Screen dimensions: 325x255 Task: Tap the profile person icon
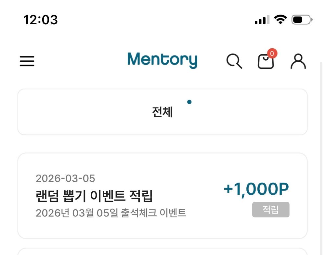tap(298, 62)
